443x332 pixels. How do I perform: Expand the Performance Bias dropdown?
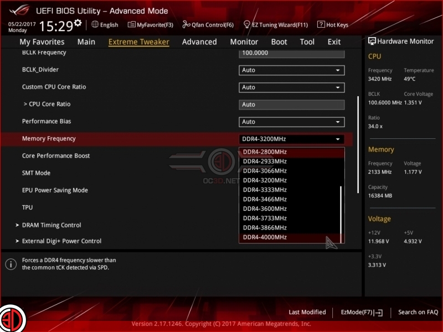click(292, 122)
